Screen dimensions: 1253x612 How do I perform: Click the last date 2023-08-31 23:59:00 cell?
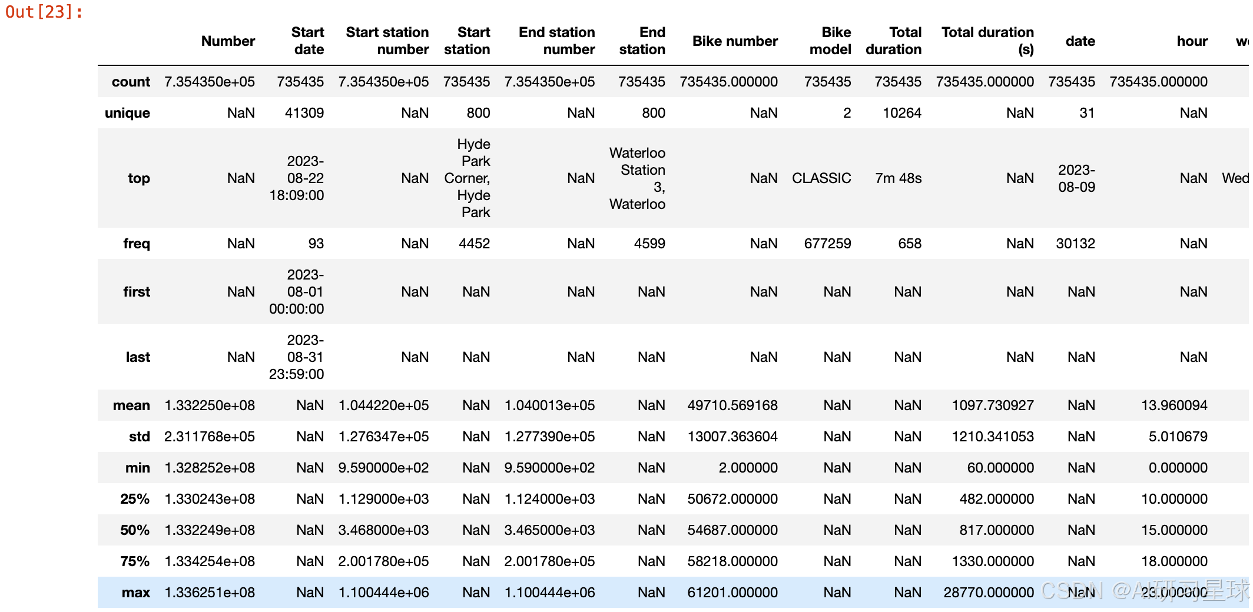tap(297, 357)
